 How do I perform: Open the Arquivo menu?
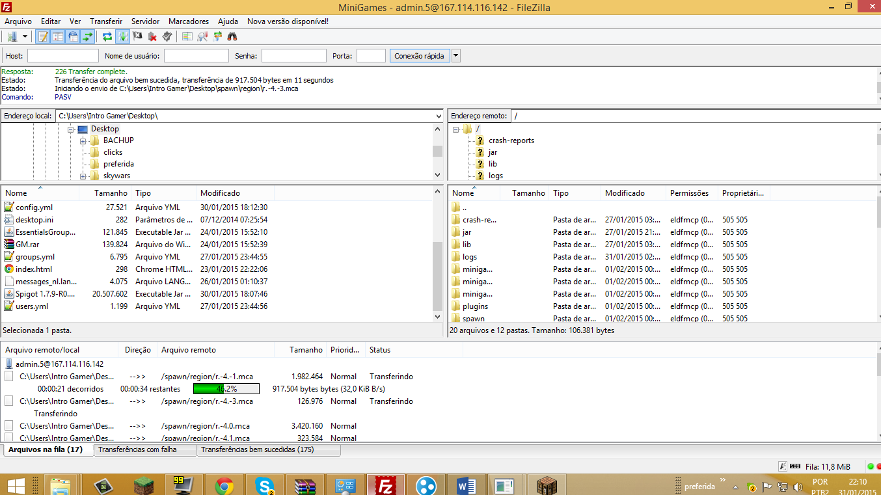[18, 21]
